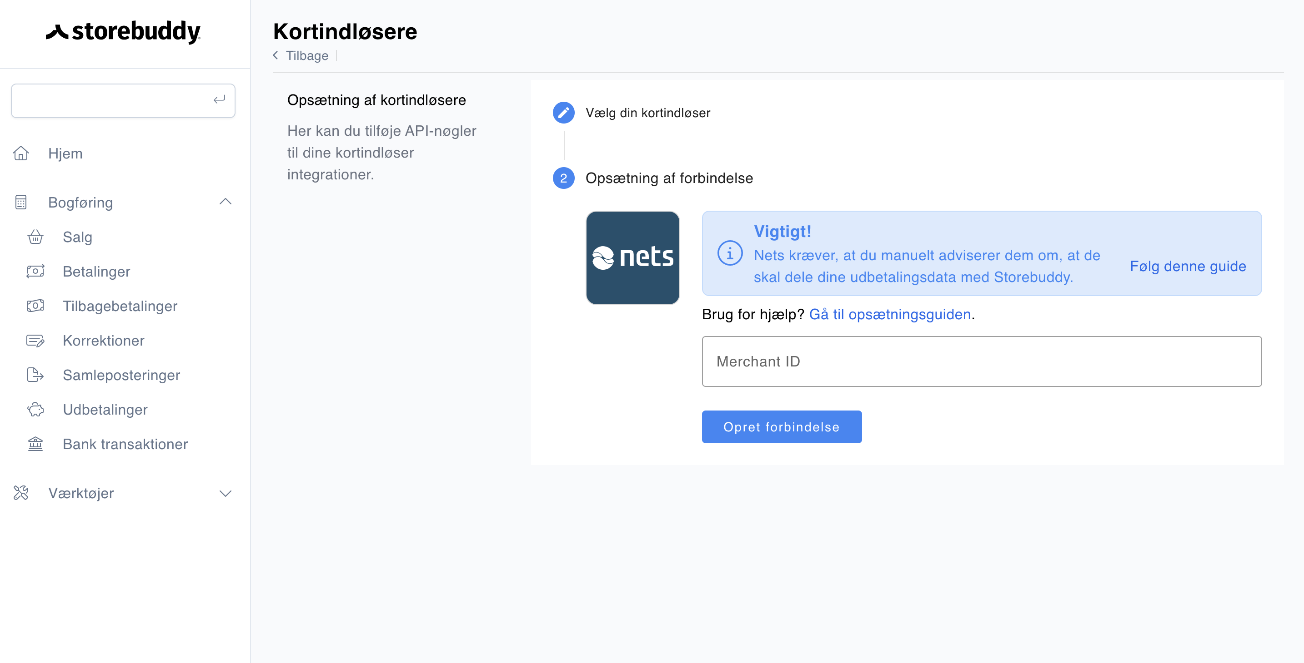1304x663 pixels.
Task: Open Korrektioner in the sidebar
Action: pyautogui.click(x=103, y=340)
